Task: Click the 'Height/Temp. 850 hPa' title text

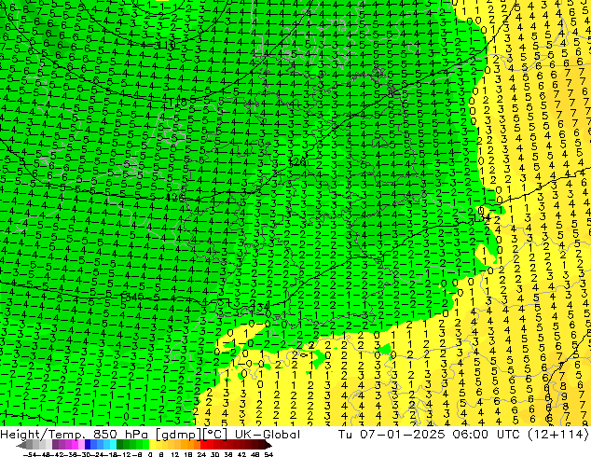Action: [74, 435]
